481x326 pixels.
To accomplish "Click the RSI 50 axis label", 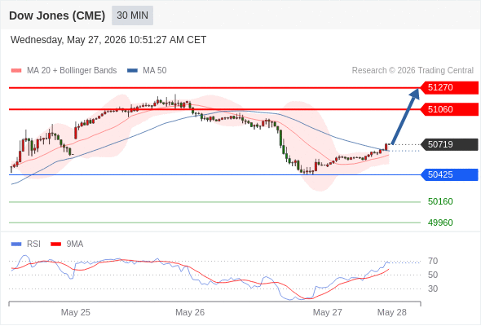I will coord(433,275).
